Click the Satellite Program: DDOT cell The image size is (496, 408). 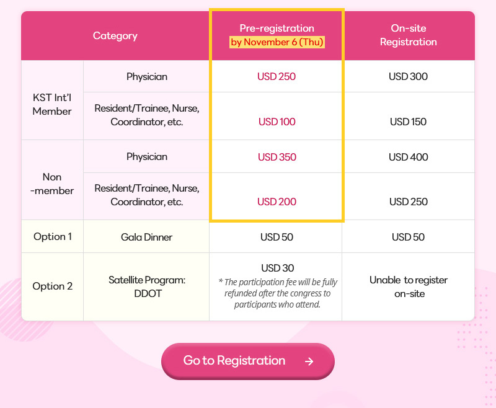click(x=146, y=286)
